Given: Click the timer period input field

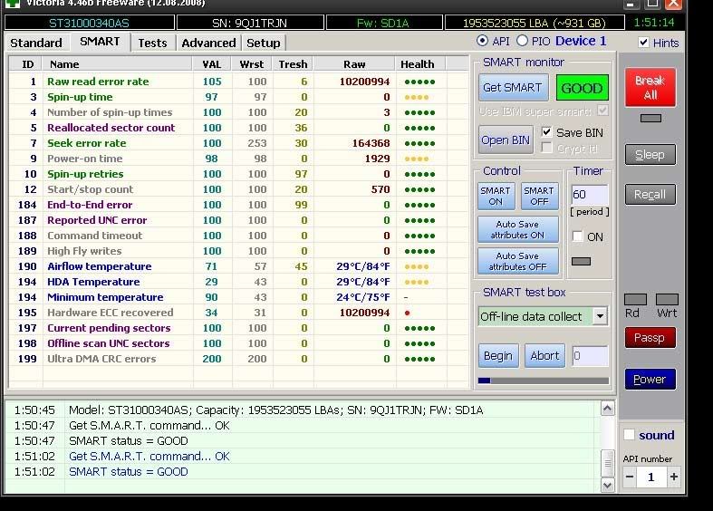Looking at the screenshot, I should coord(589,195).
